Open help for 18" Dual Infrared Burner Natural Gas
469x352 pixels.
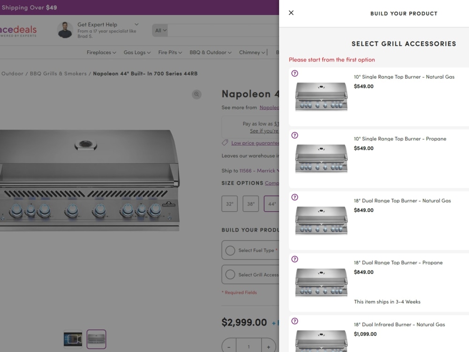[295, 321]
